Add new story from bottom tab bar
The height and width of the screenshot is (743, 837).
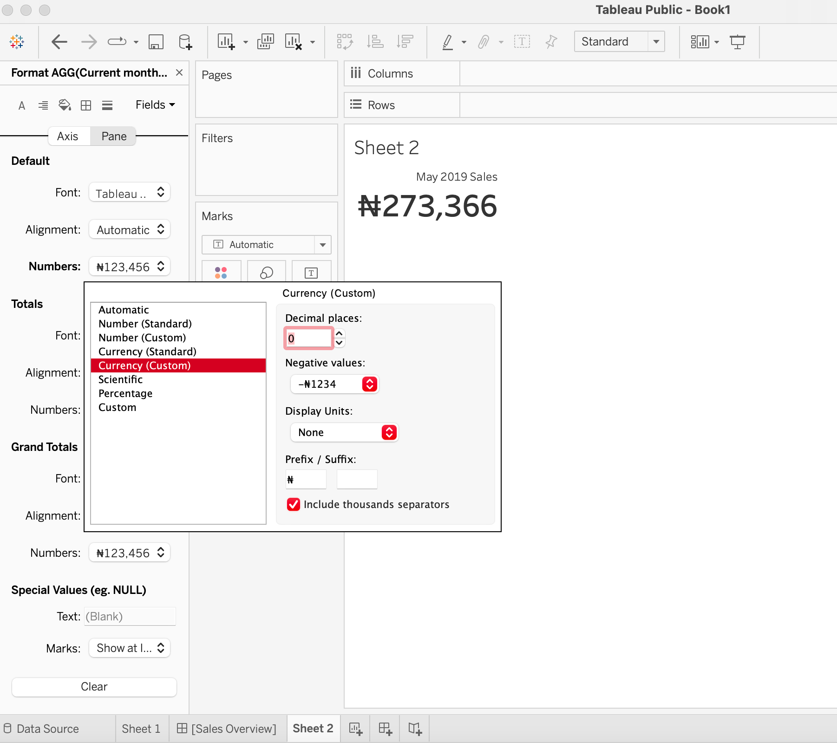415,729
